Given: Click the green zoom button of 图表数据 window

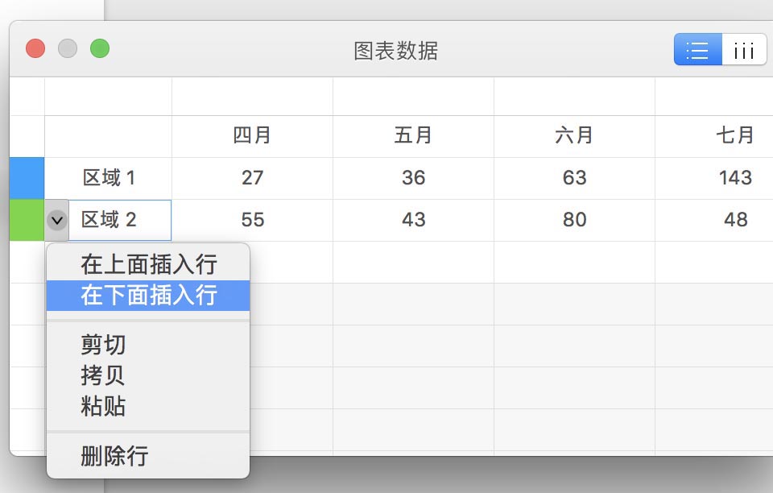Looking at the screenshot, I should tap(100, 48).
